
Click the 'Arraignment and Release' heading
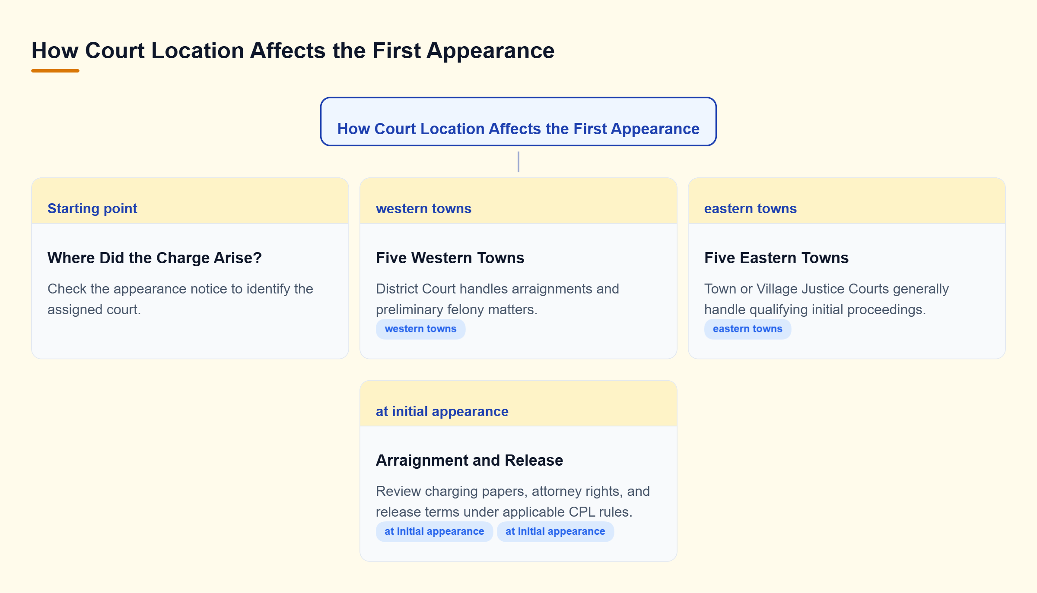click(x=469, y=460)
